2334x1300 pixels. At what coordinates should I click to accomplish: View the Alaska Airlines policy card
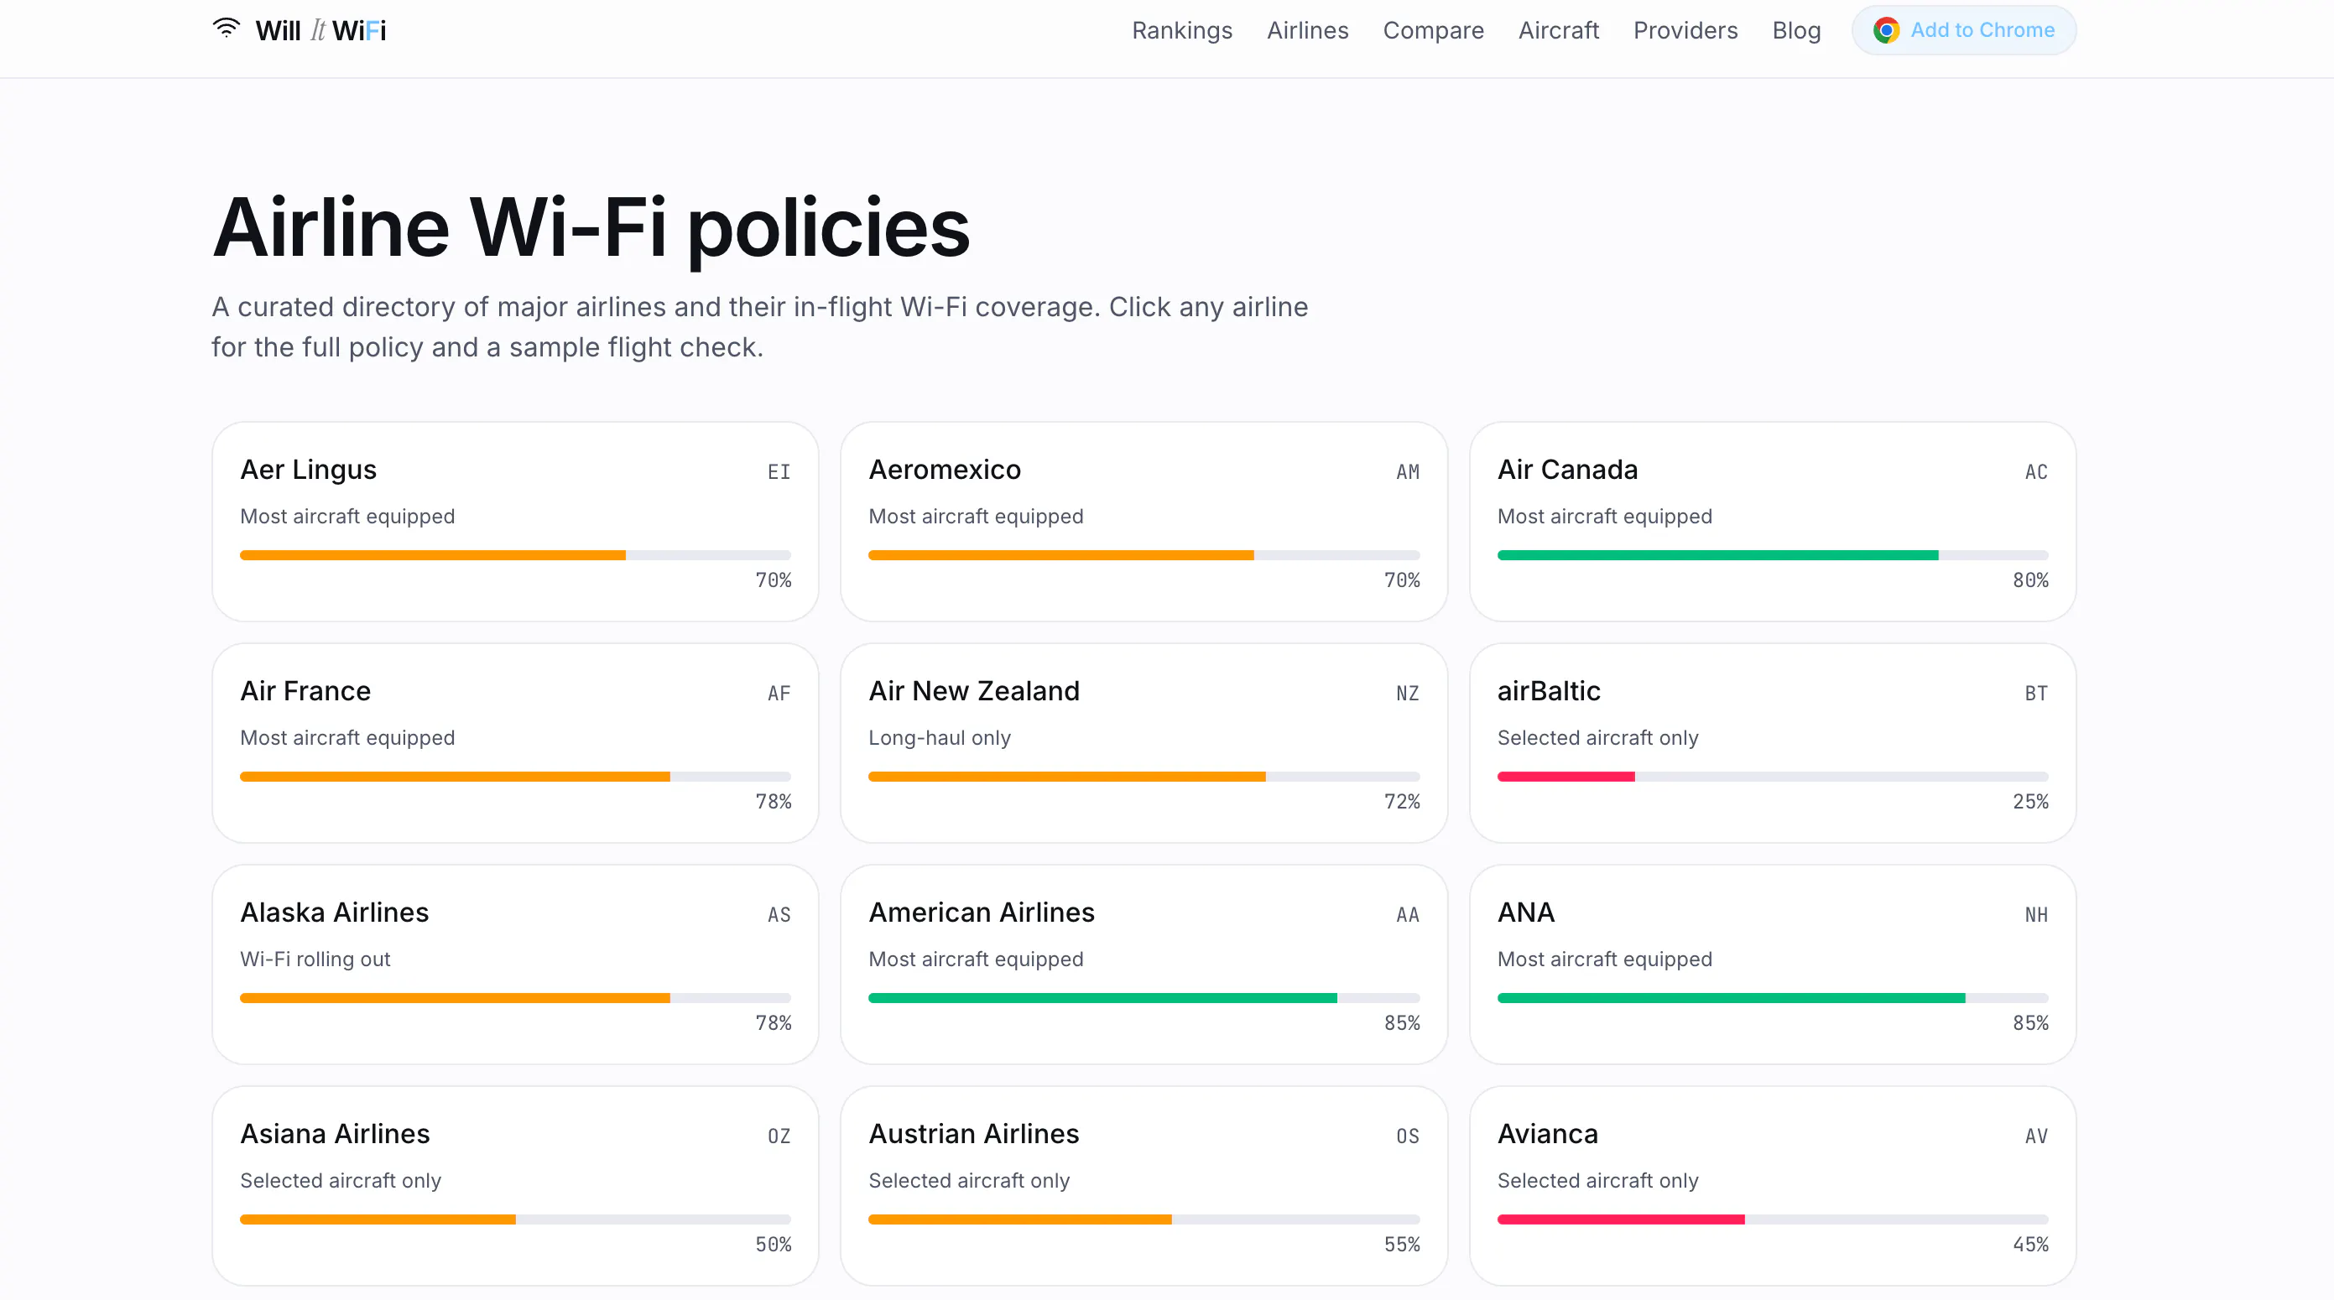click(514, 965)
